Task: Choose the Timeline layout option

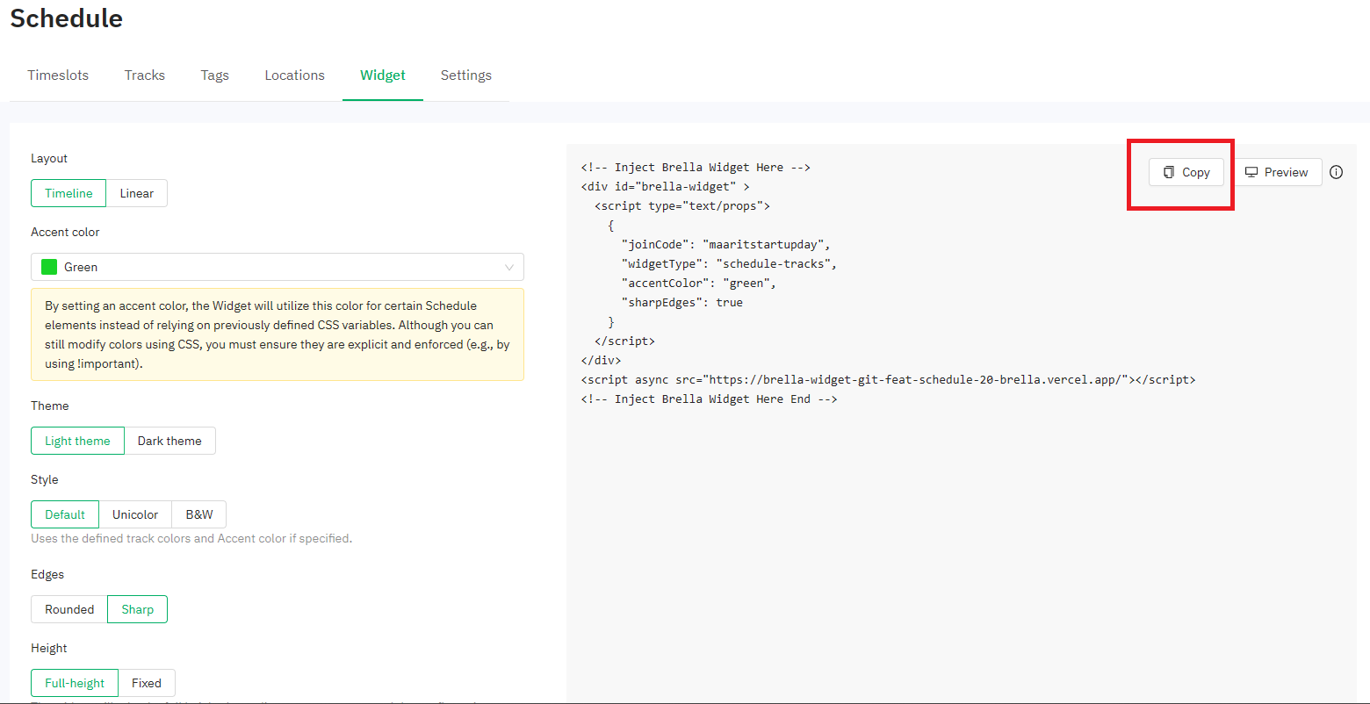Action: point(68,193)
